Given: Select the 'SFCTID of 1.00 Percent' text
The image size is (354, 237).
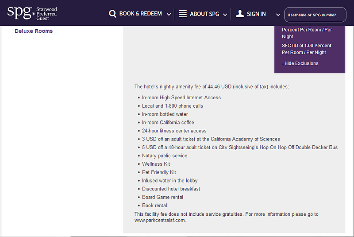Looking at the screenshot, I should coord(307,46).
